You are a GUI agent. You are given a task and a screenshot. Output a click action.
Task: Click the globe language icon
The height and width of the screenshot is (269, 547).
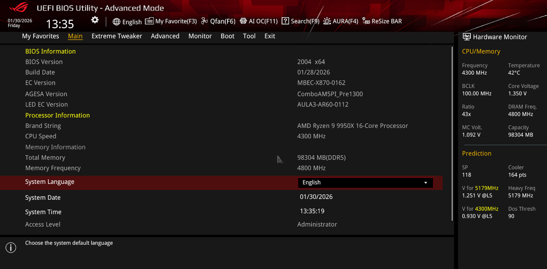point(117,21)
